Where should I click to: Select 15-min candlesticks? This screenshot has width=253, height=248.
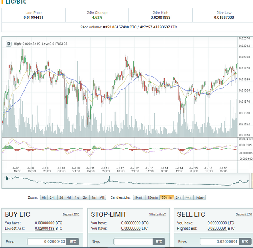click(x=153, y=197)
